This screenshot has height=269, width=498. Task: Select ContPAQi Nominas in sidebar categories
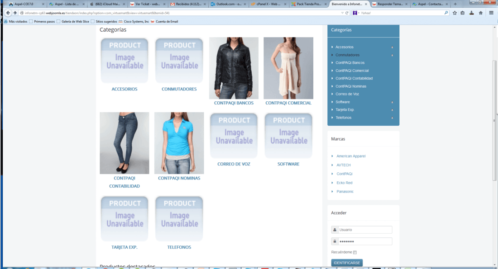tap(351, 86)
